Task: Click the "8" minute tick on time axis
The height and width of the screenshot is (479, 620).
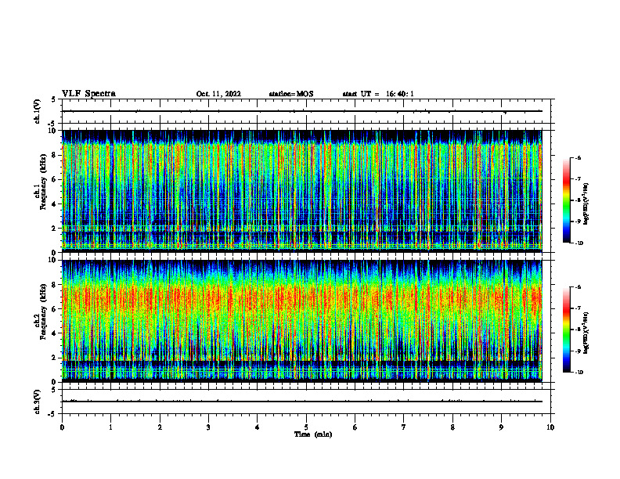Action: (452, 427)
